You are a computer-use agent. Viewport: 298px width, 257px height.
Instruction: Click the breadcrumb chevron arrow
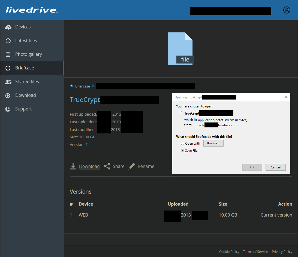tap(93, 86)
